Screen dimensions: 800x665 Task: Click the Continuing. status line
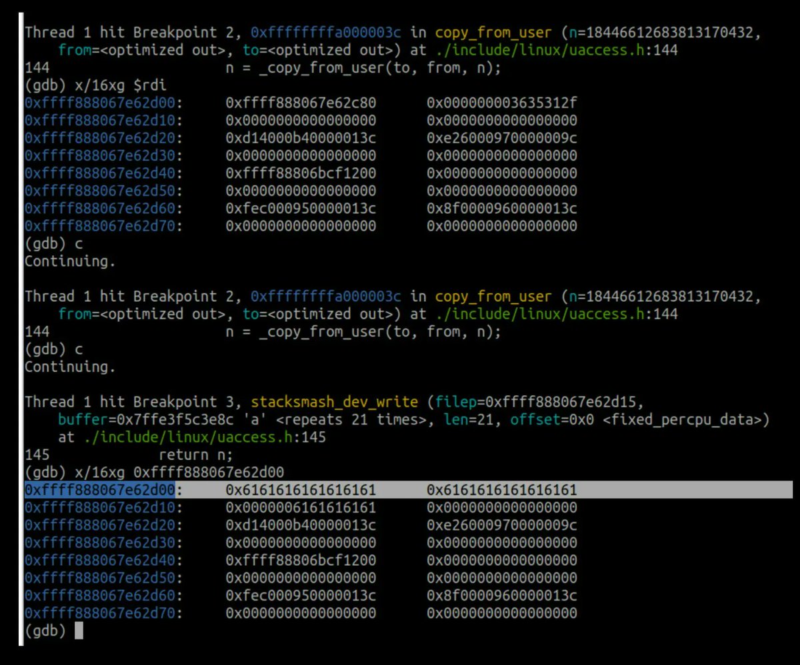point(69,261)
